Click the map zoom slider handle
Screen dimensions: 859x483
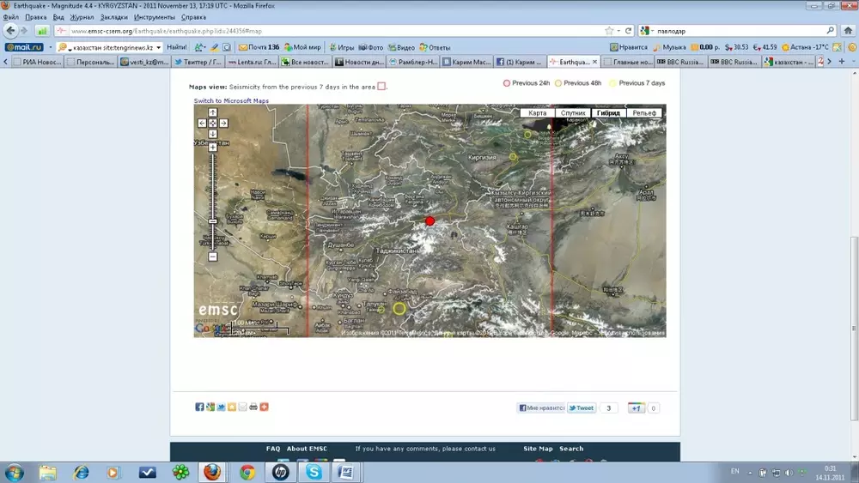212,221
